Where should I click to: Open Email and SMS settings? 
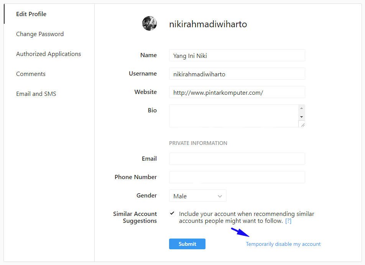click(36, 94)
